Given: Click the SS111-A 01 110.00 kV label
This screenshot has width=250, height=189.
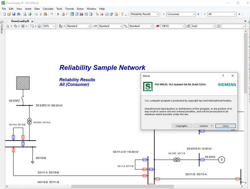Looking at the screenshot, I should click(126, 152).
